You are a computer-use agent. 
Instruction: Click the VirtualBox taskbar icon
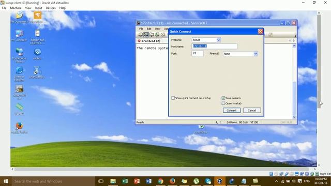click(x=220, y=181)
